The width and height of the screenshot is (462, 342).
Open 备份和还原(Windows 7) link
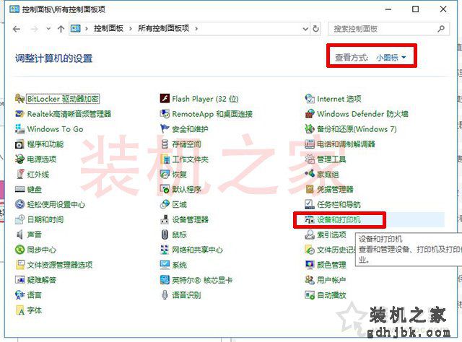click(357, 128)
